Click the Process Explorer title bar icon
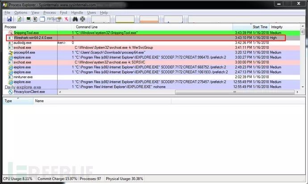The width and height of the screenshot is (308, 184). (x=5, y=5)
